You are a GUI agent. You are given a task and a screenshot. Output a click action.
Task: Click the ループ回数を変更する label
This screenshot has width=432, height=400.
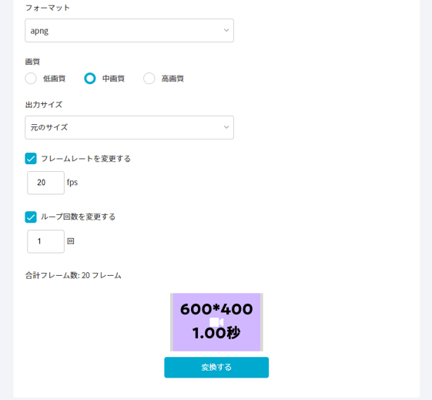tap(79, 217)
